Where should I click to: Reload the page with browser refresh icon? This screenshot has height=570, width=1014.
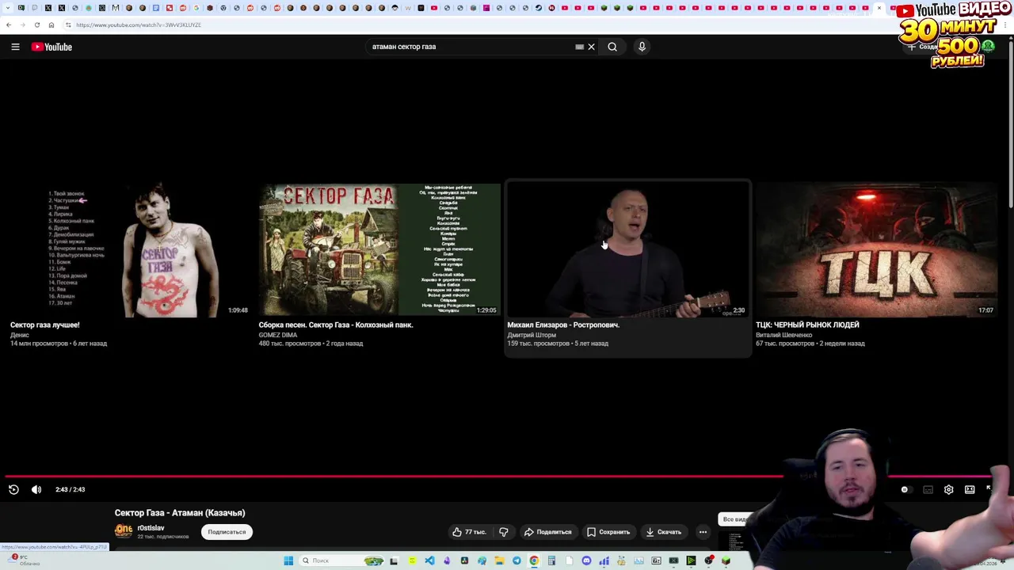pyautogui.click(x=36, y=25)
